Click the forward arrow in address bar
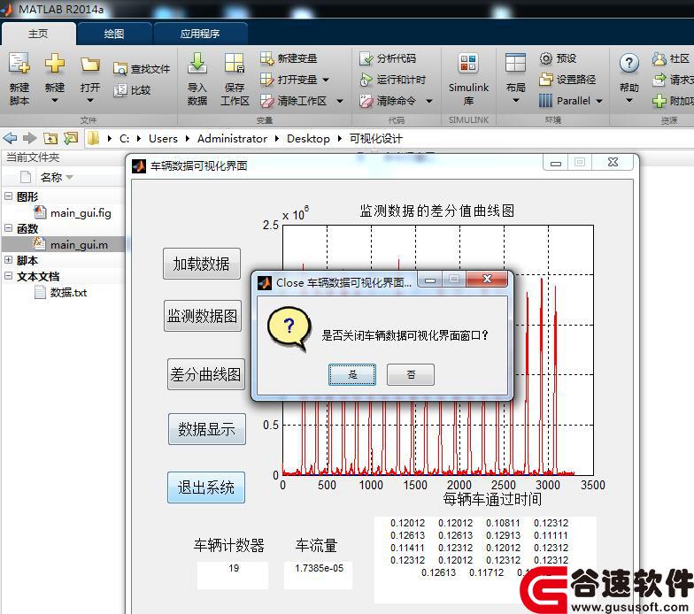This screenshot has height=614, width=694. point(30,138)
